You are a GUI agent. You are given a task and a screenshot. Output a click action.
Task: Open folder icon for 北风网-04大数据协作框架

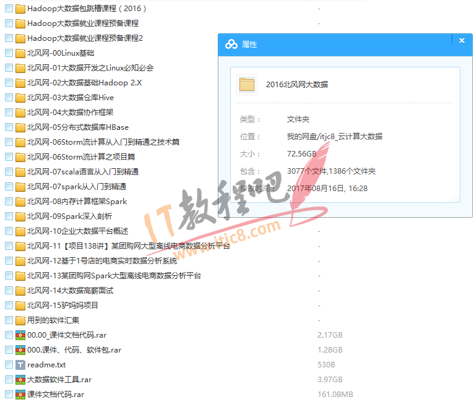pos(20,113)
